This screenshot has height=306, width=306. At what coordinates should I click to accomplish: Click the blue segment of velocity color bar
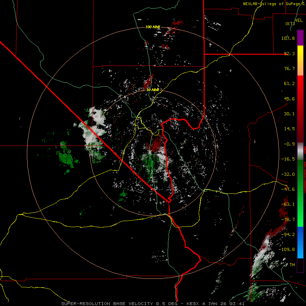[x=300, y=242]
